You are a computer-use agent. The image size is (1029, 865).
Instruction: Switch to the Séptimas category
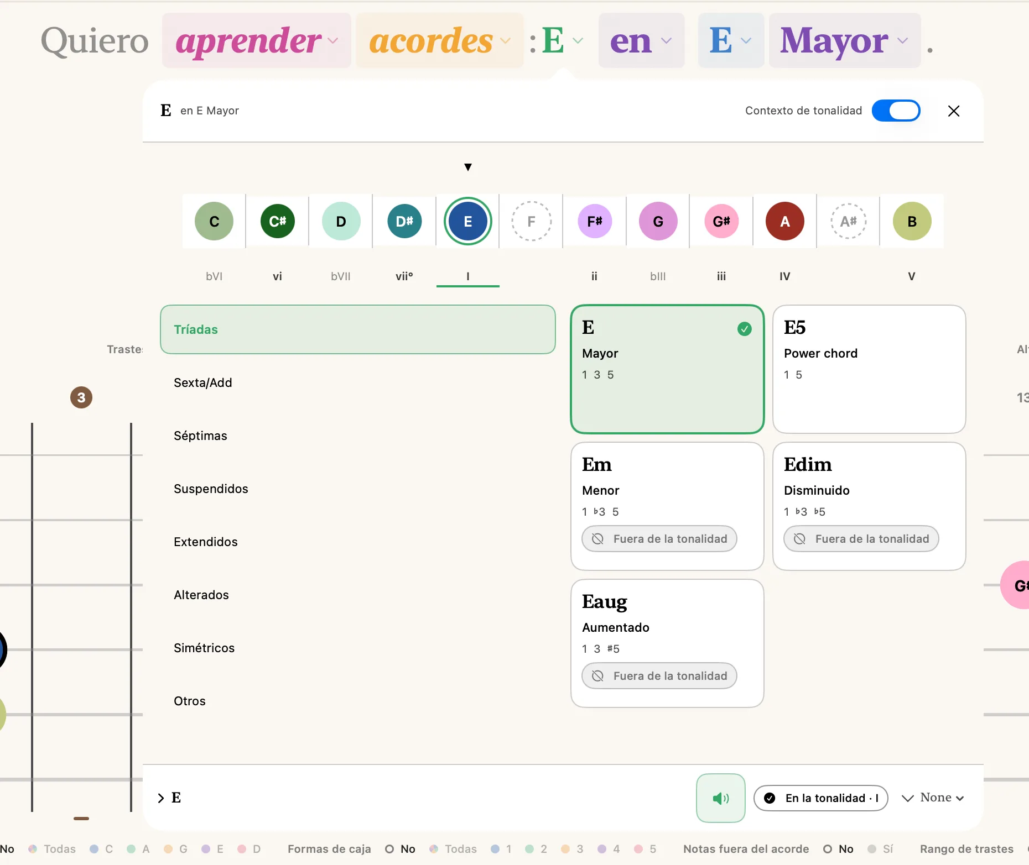[x=358, y=436]
